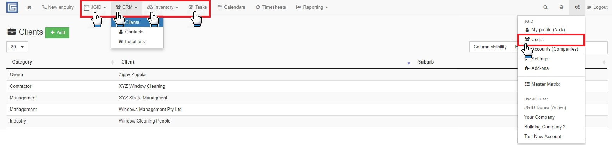Click the green Add button
612x145 pixels.
[x=57, y=32]
